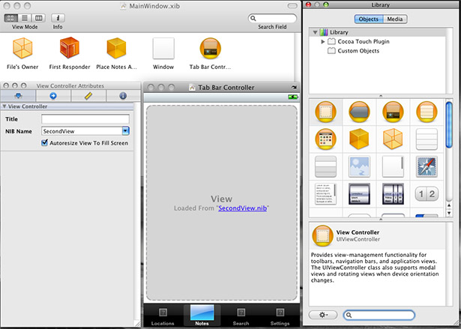Image resolution: width=461 pixels, height=329 pixels.
Task: Select Tab Bar Controller library object
Action: coord(393,112)
